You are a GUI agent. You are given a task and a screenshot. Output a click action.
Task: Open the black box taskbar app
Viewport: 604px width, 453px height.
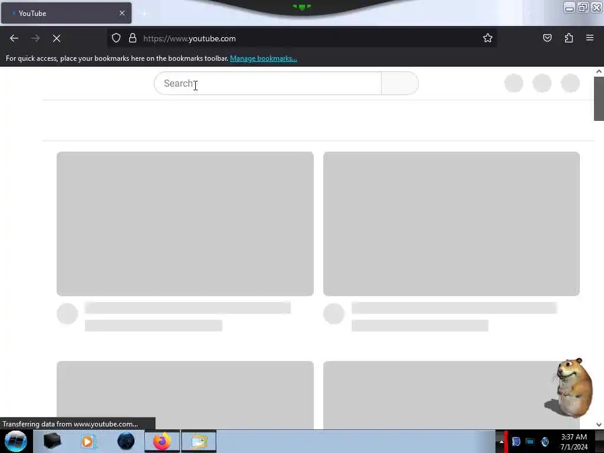click(x=52, y=441)
